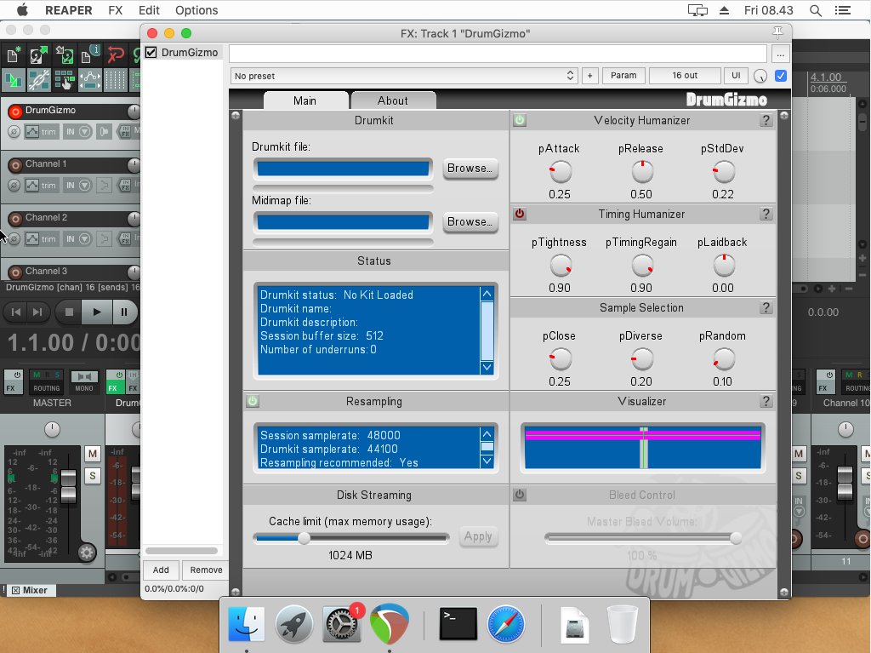Image resolution: width=871 pixels, height=653 pixels.
Task: Mute the MASTER track in mixer
Action: tap(93, 454)
